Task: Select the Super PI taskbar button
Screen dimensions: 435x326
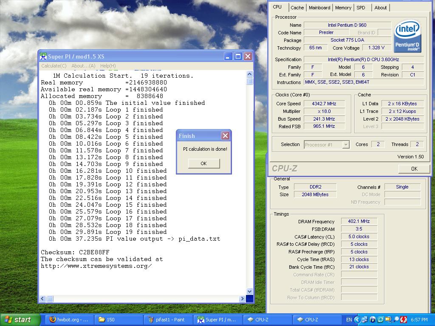Action: (x=218, y=320)
